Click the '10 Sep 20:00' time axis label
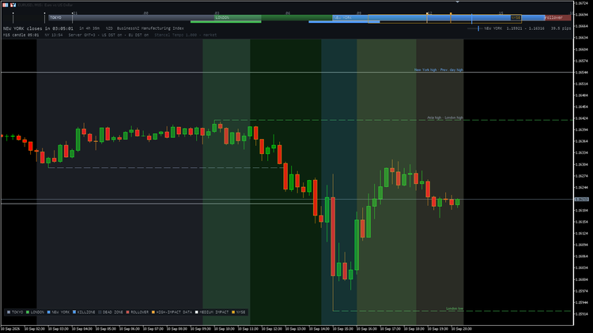Viewport: 593px width, 333px height. (x=462, y=329)
